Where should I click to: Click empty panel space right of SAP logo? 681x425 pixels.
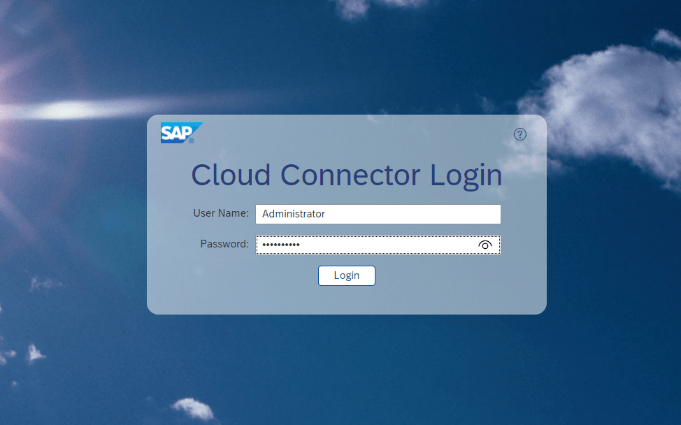click(350, 134)
